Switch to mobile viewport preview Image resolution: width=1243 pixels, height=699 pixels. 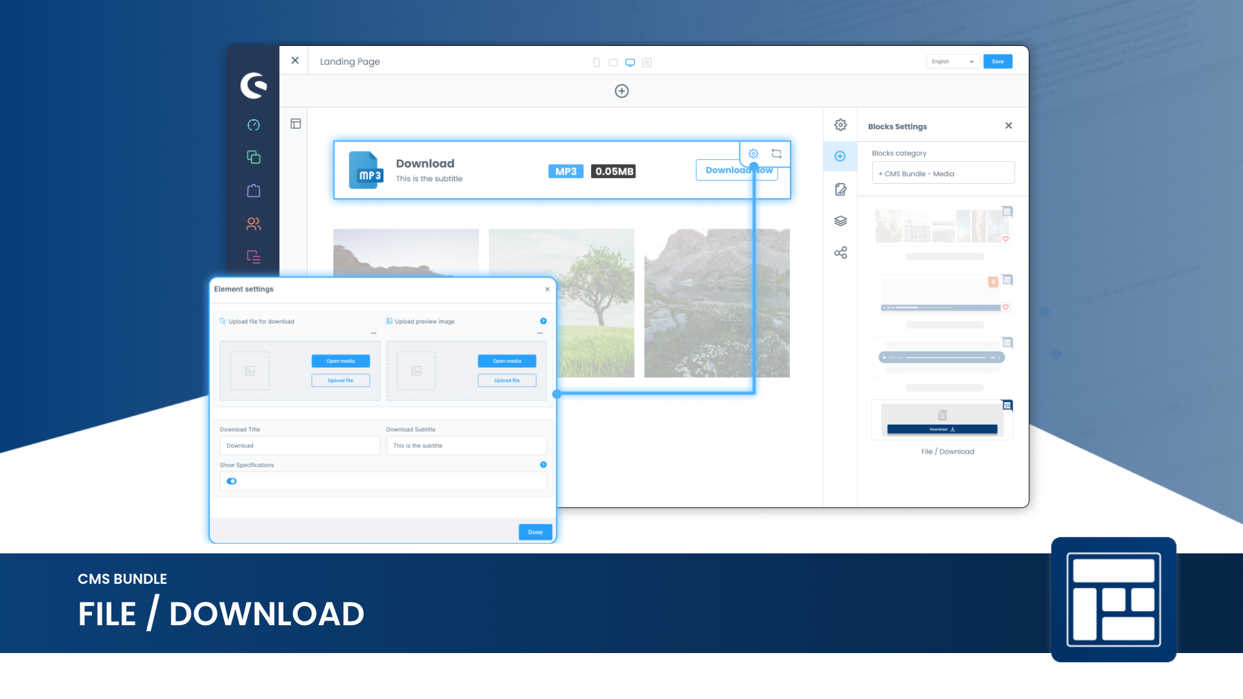coord(596,63)
